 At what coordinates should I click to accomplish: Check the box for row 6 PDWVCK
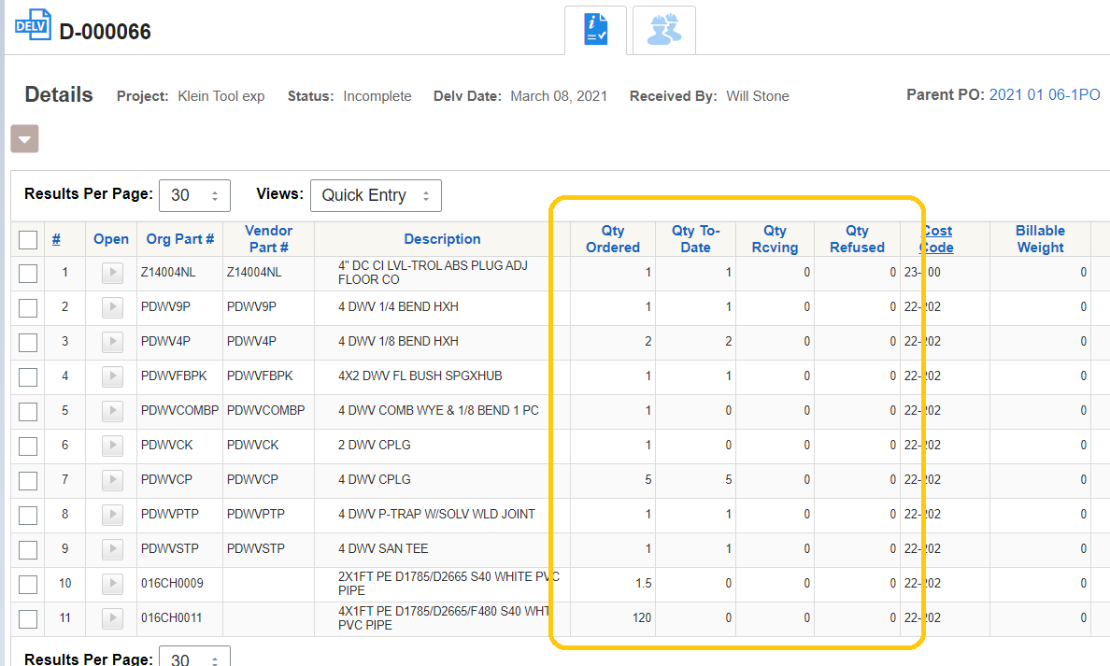click(28, 446)
